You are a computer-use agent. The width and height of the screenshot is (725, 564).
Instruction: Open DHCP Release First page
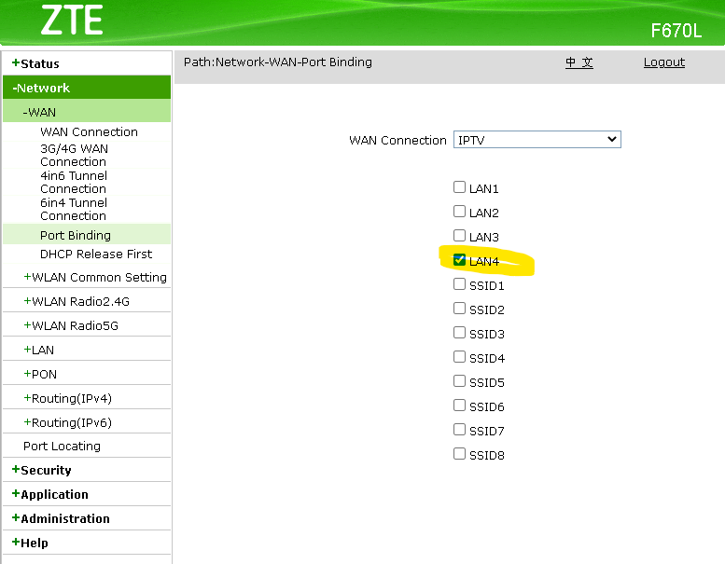pyautogui.click(x=96, y=254)
